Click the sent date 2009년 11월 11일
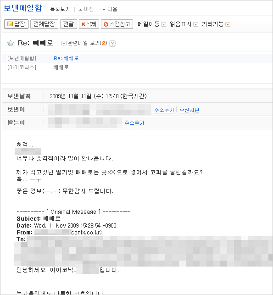 pos(98,96)
